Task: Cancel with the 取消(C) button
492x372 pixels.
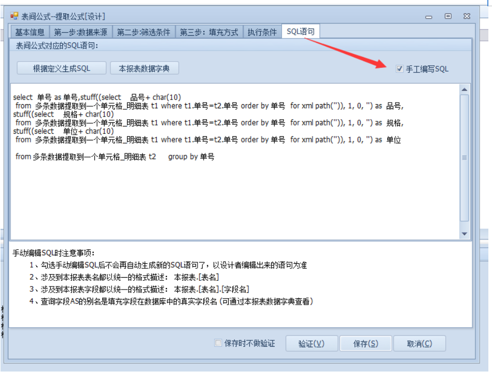Action: pos(419,344)
